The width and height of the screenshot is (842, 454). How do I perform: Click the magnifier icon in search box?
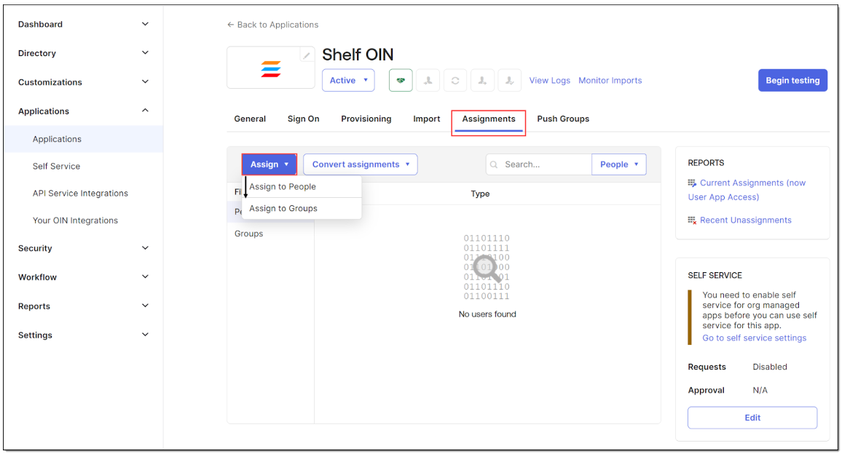pyautogui.click(x=494, y=164)
